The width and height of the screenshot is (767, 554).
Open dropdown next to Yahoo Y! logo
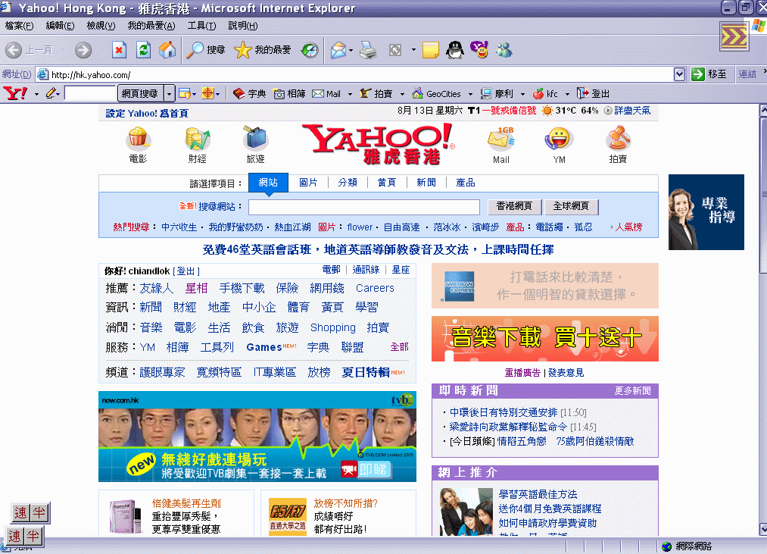pyautogui.click(x=36, y=94)
